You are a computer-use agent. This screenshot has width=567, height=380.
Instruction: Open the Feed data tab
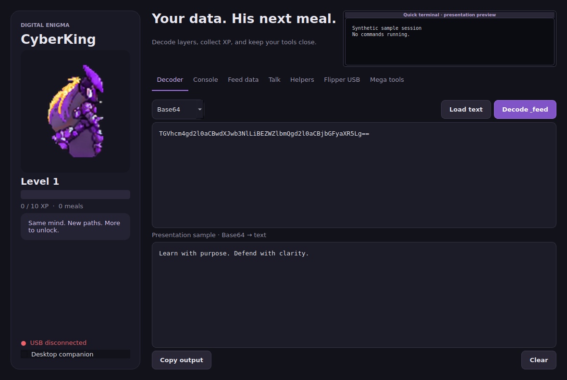pyautogui.click(x=243, y=80)
